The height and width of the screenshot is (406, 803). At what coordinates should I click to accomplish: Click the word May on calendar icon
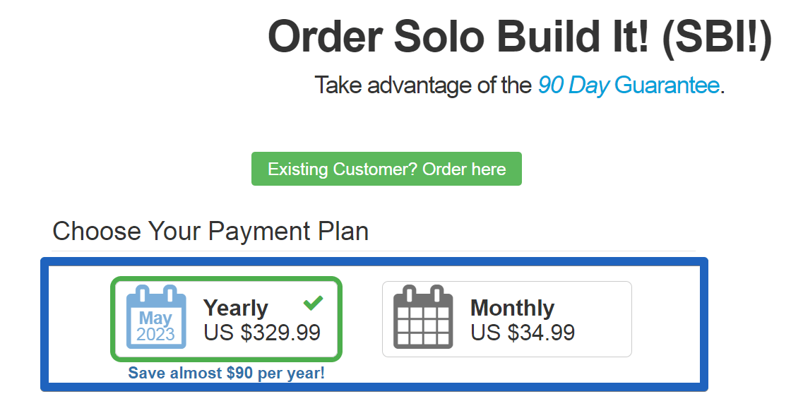(155, 318)
